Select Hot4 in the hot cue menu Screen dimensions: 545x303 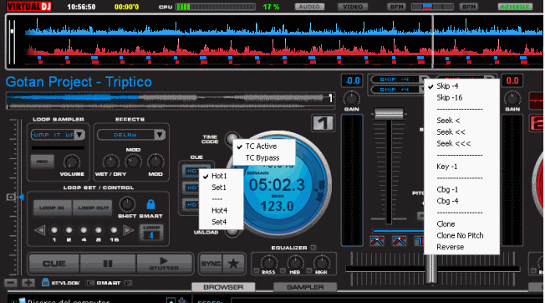219,210
